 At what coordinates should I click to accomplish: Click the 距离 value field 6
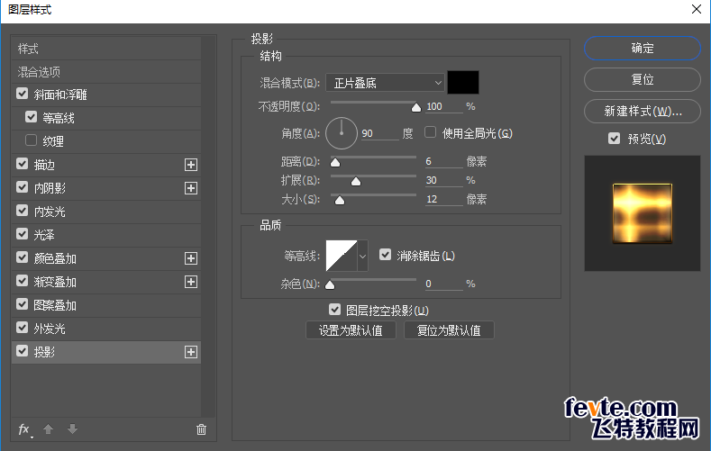click(x=443, y=161)
